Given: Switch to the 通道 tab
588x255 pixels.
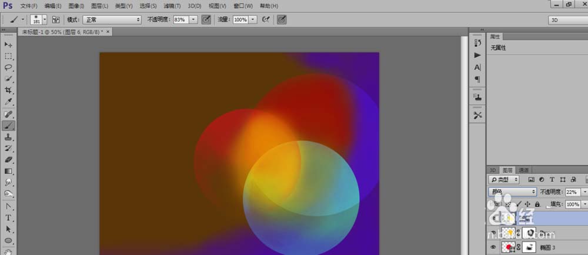Looking at the screenshot, I should (523, 170).
